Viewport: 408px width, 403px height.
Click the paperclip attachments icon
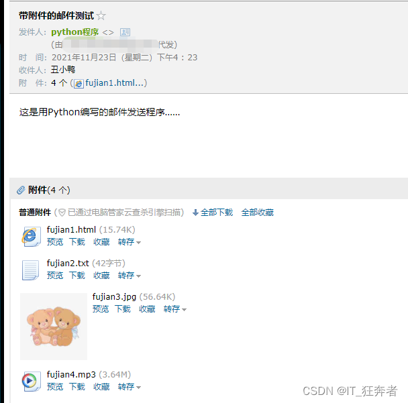(x=21, y=190)
